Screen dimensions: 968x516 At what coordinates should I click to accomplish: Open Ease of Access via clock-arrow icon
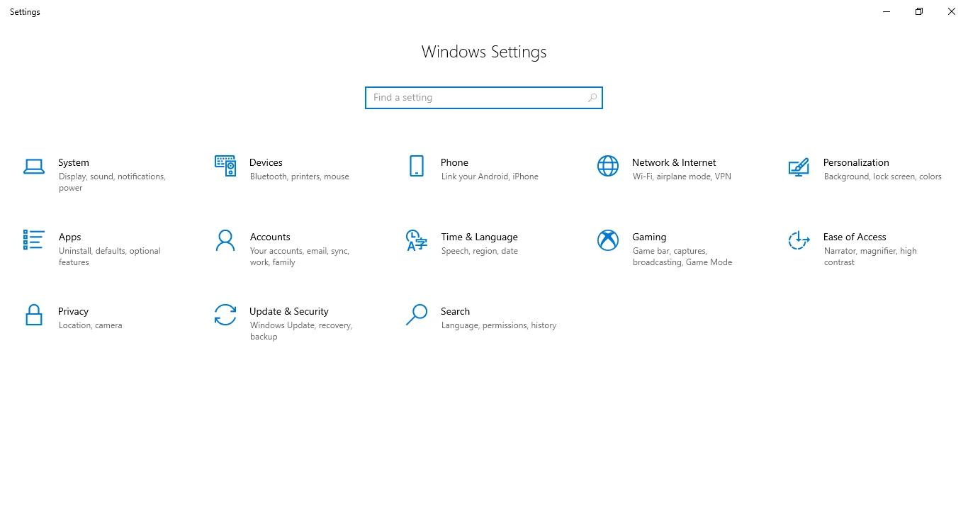point(799,241)
